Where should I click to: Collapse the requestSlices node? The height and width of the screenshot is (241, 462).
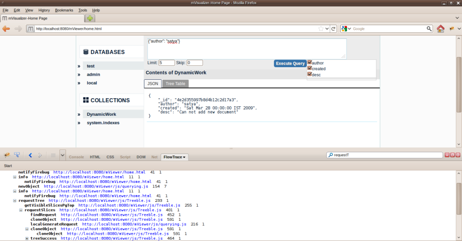[21, 210]
